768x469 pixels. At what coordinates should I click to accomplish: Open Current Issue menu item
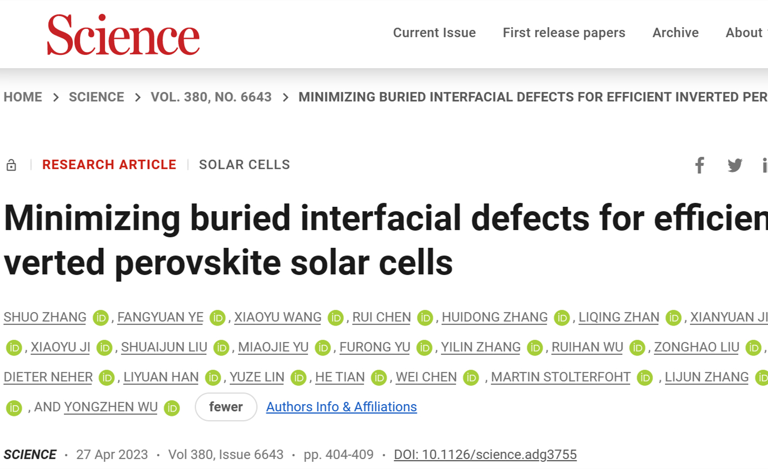click(434, 33)
